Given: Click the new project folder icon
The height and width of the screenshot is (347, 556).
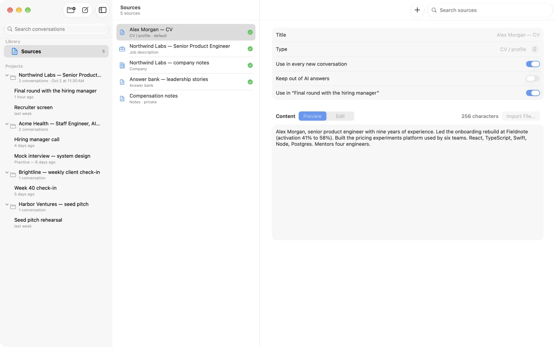Looking at the screenshot, I should [71, 10].
